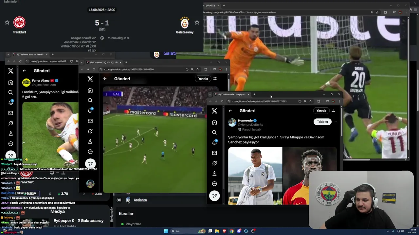This screenshot has height=235, width=419.
Task: Compose a post in the Honorede X window
Action: [214, 196]
